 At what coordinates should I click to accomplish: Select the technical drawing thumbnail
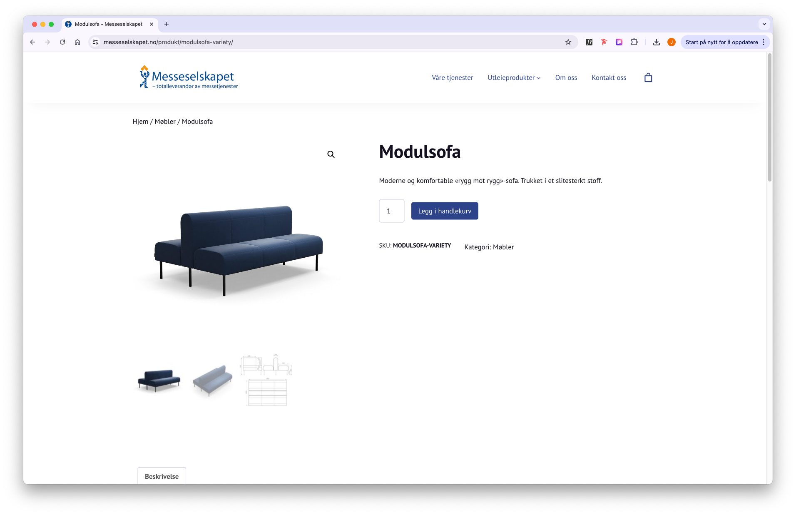(x=266, y=380)
